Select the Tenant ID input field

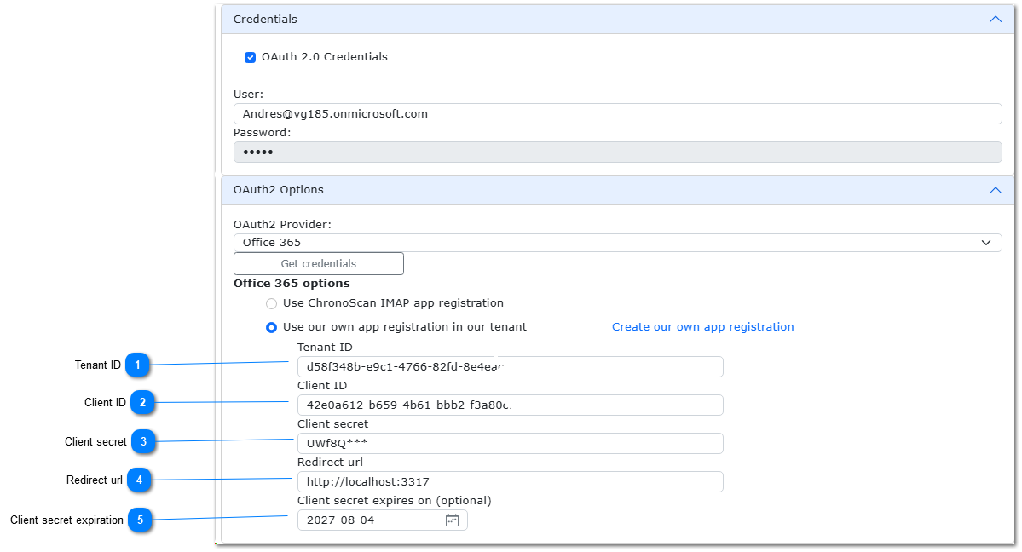[x=510, y=366]
